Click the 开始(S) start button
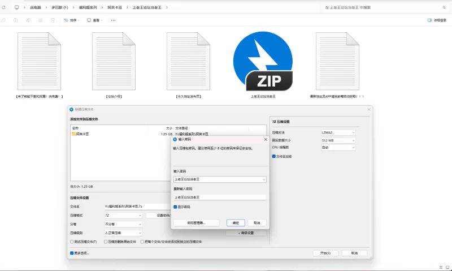Viewport: 452px width, 271px height. 325,253
